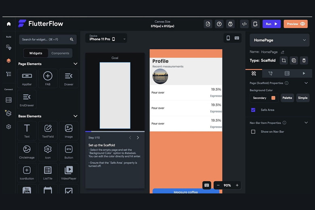The width and height of the screenshot is (315, 210).
Task: Open the backend query tab icon
Action: pyautogui.click(x=287, y=73)
